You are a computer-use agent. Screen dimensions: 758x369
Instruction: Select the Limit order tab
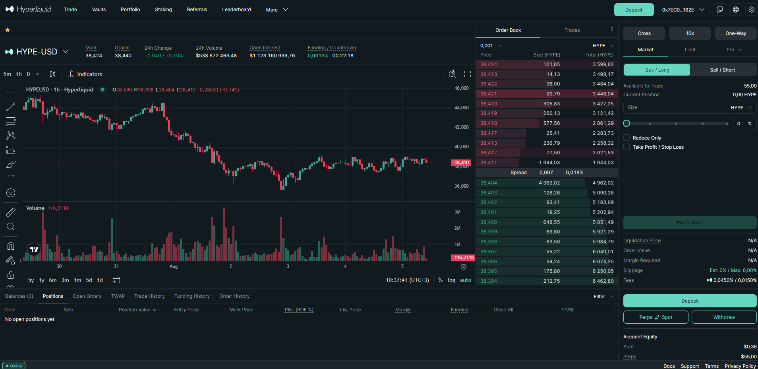coord(690,50)
